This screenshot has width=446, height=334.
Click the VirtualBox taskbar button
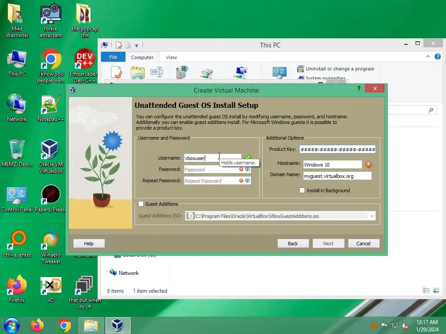pyautogui.click(x=118, y=325)
